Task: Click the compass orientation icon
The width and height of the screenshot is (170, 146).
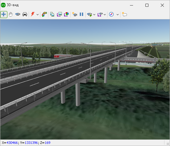Action: (x=111, y=14)
